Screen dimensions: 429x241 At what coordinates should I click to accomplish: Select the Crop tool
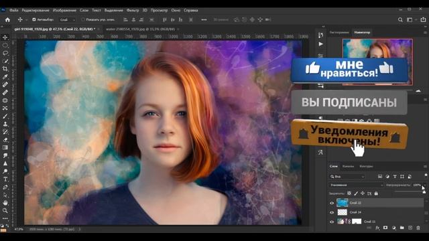(5, 68)
